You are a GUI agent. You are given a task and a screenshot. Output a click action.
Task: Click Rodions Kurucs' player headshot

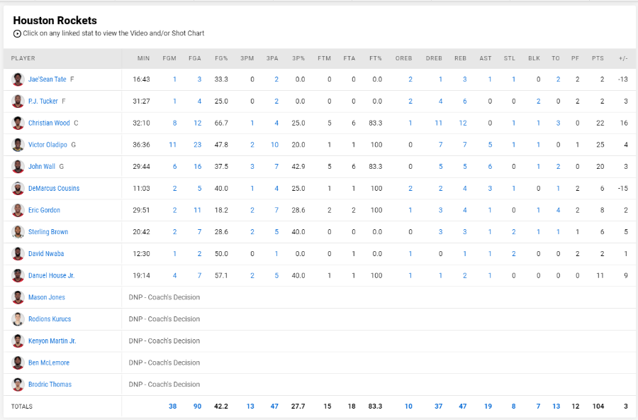coord(18,319)
